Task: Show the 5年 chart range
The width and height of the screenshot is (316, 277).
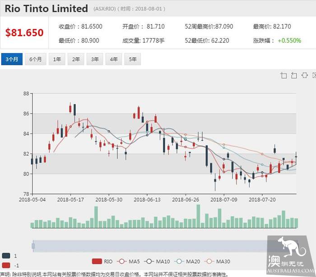Action: 133,59
